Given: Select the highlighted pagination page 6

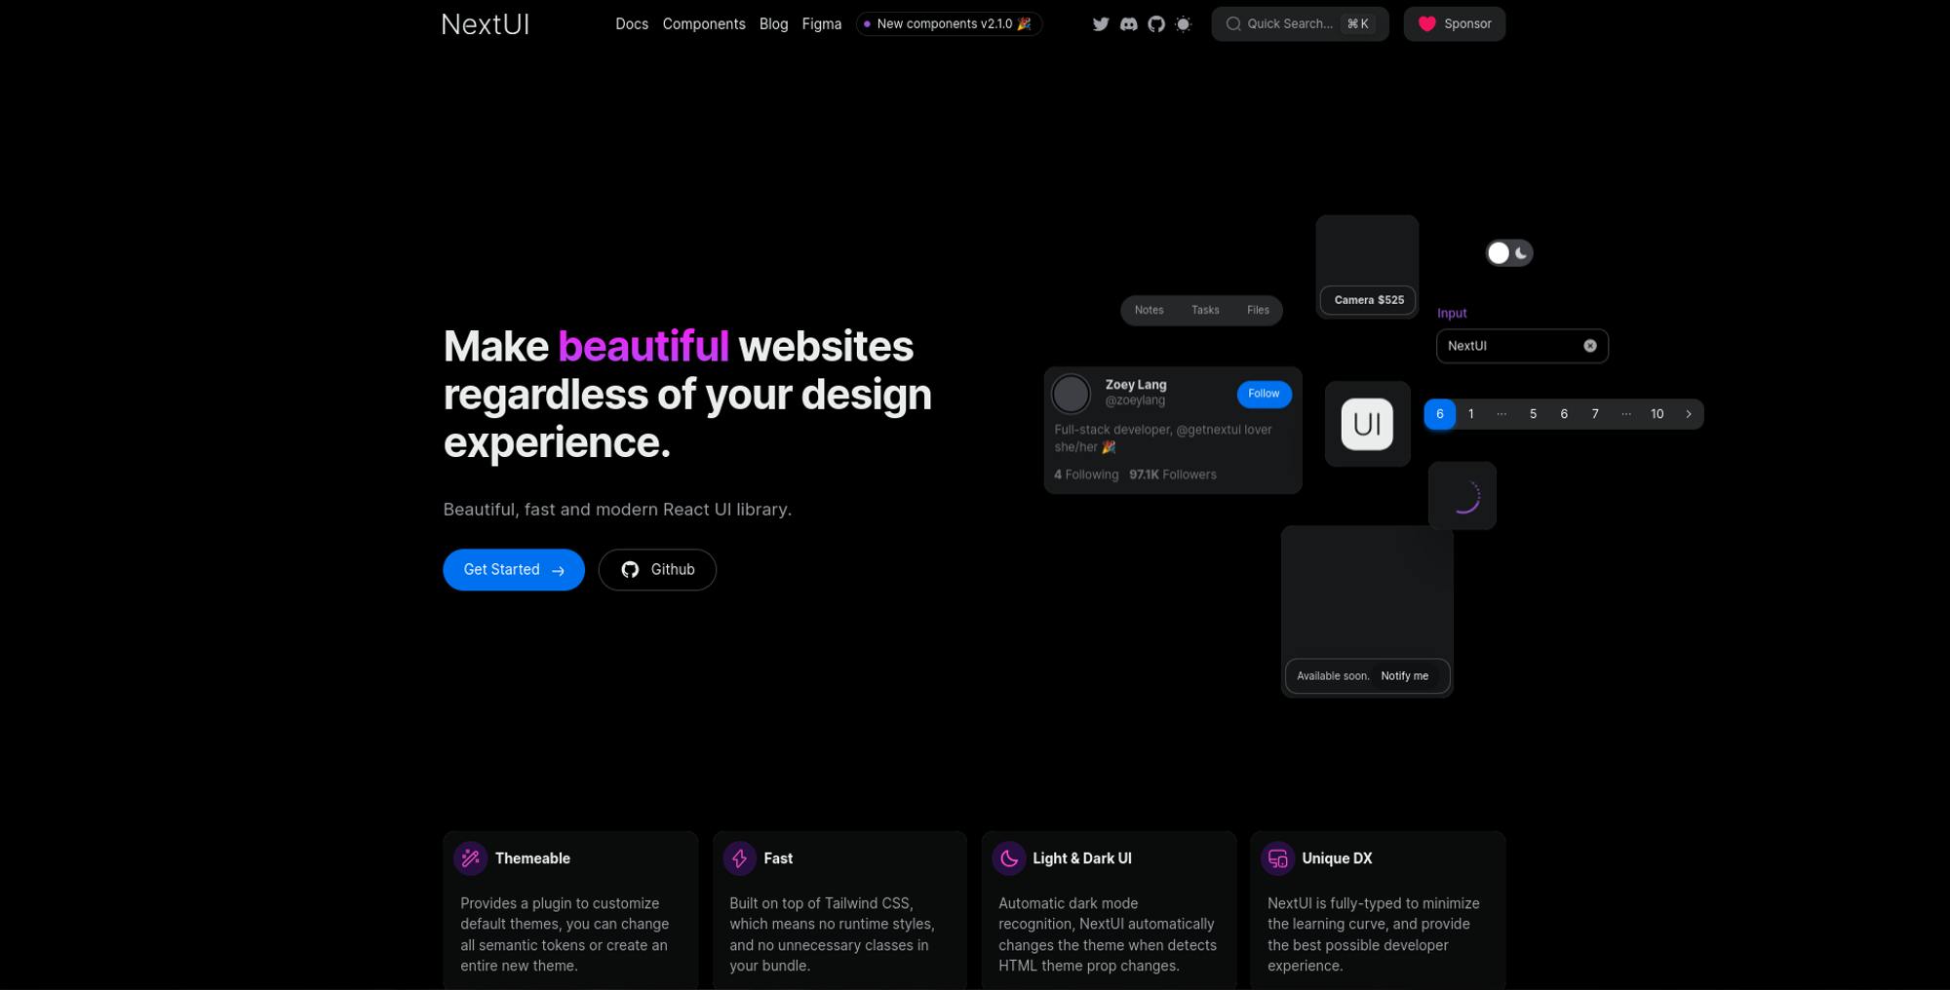Looking at the screenshot, I should click(1439, 414).
